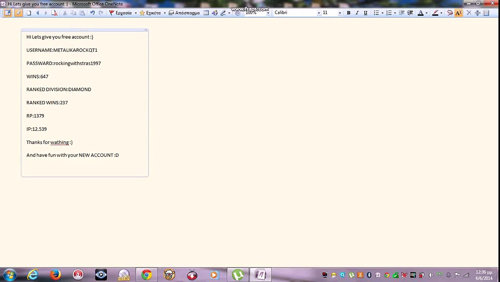This screenshot has height=282, width=500.
Task: Toggle bold formatting
Action: pos(348,13)
